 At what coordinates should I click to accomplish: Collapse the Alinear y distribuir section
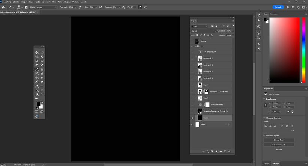(264, 118)
